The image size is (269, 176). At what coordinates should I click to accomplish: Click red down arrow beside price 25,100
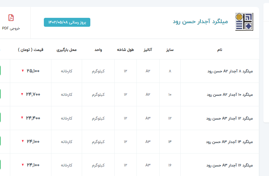pos(22,71)
